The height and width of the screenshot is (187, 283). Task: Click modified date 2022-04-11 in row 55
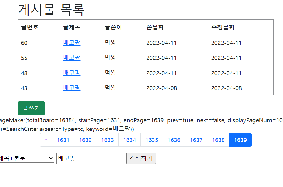(226, 58)
